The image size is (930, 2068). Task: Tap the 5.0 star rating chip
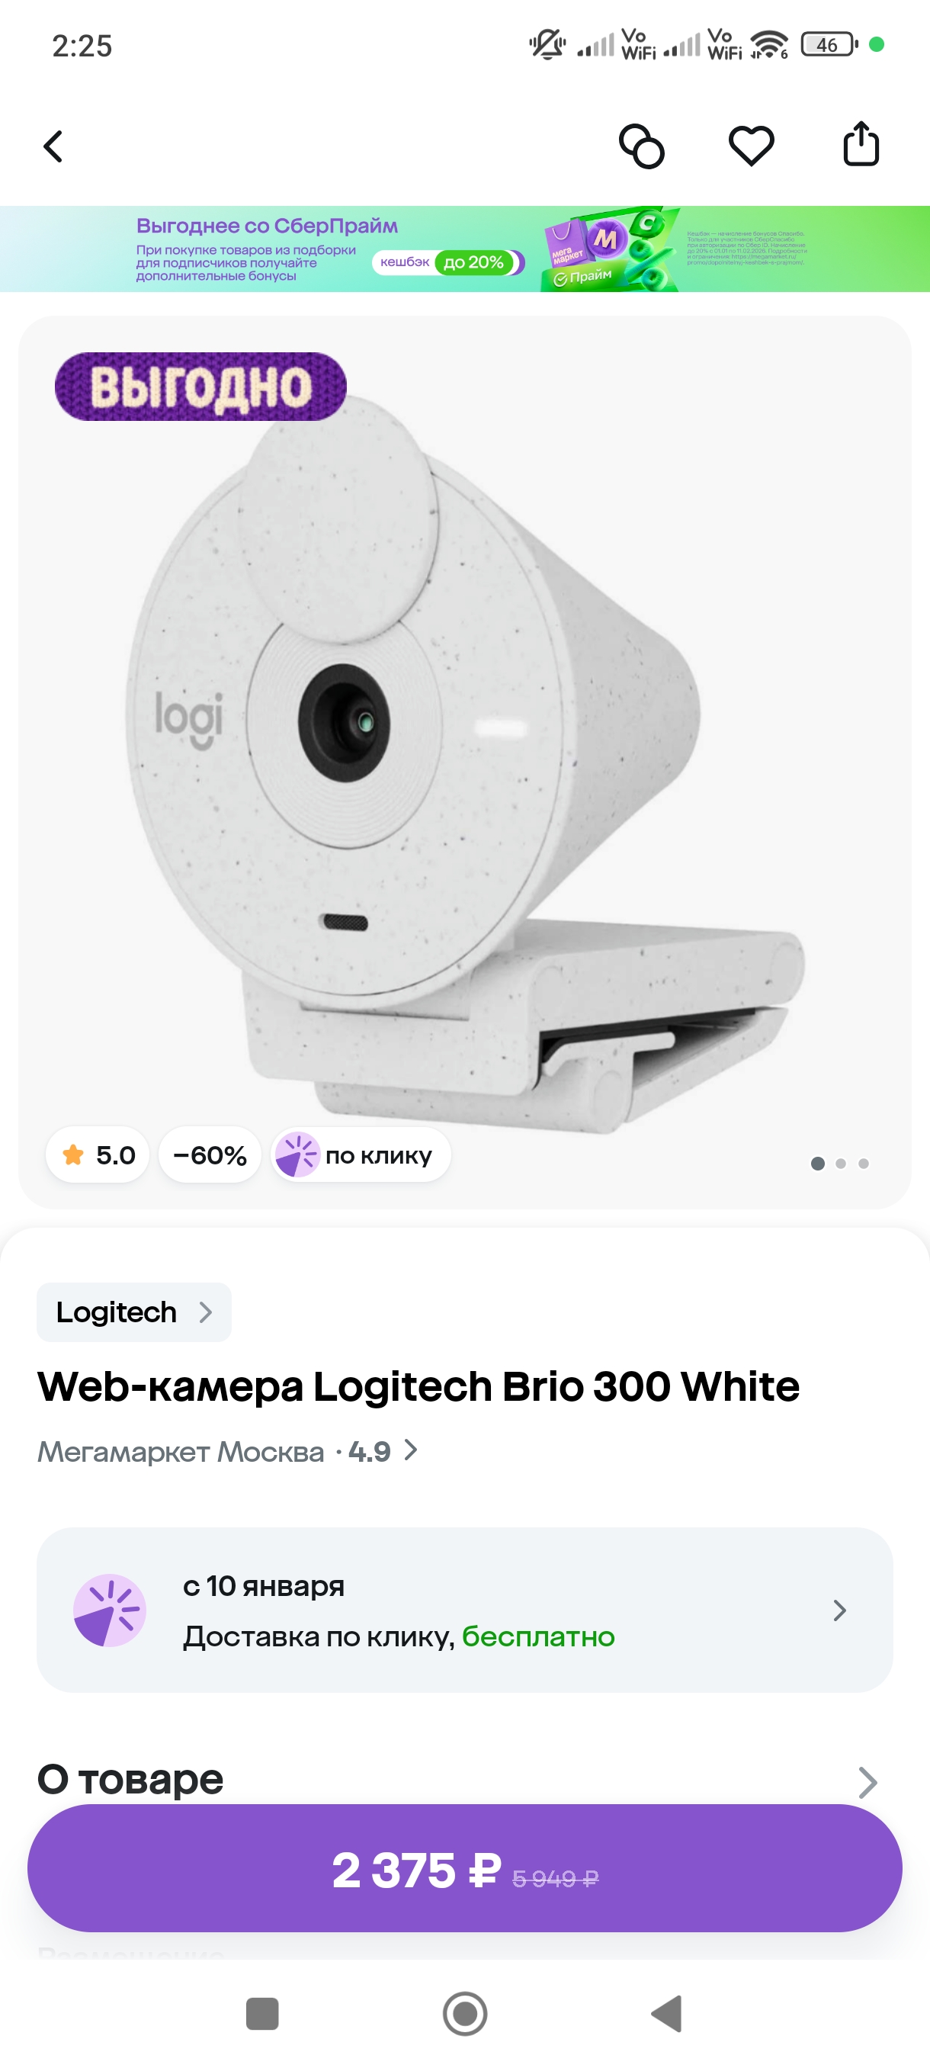pos(98,1155)
